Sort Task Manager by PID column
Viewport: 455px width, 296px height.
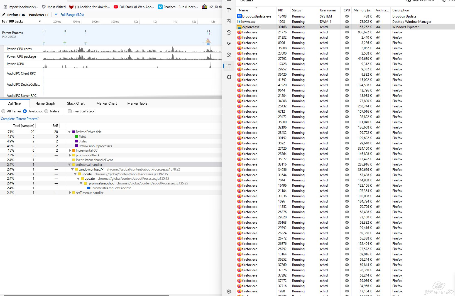click(x=283, y=10)
